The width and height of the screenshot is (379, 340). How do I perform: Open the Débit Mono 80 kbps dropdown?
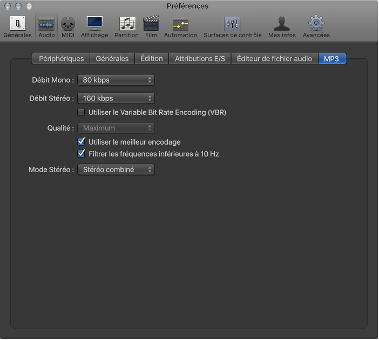click(x=116, y=80)
